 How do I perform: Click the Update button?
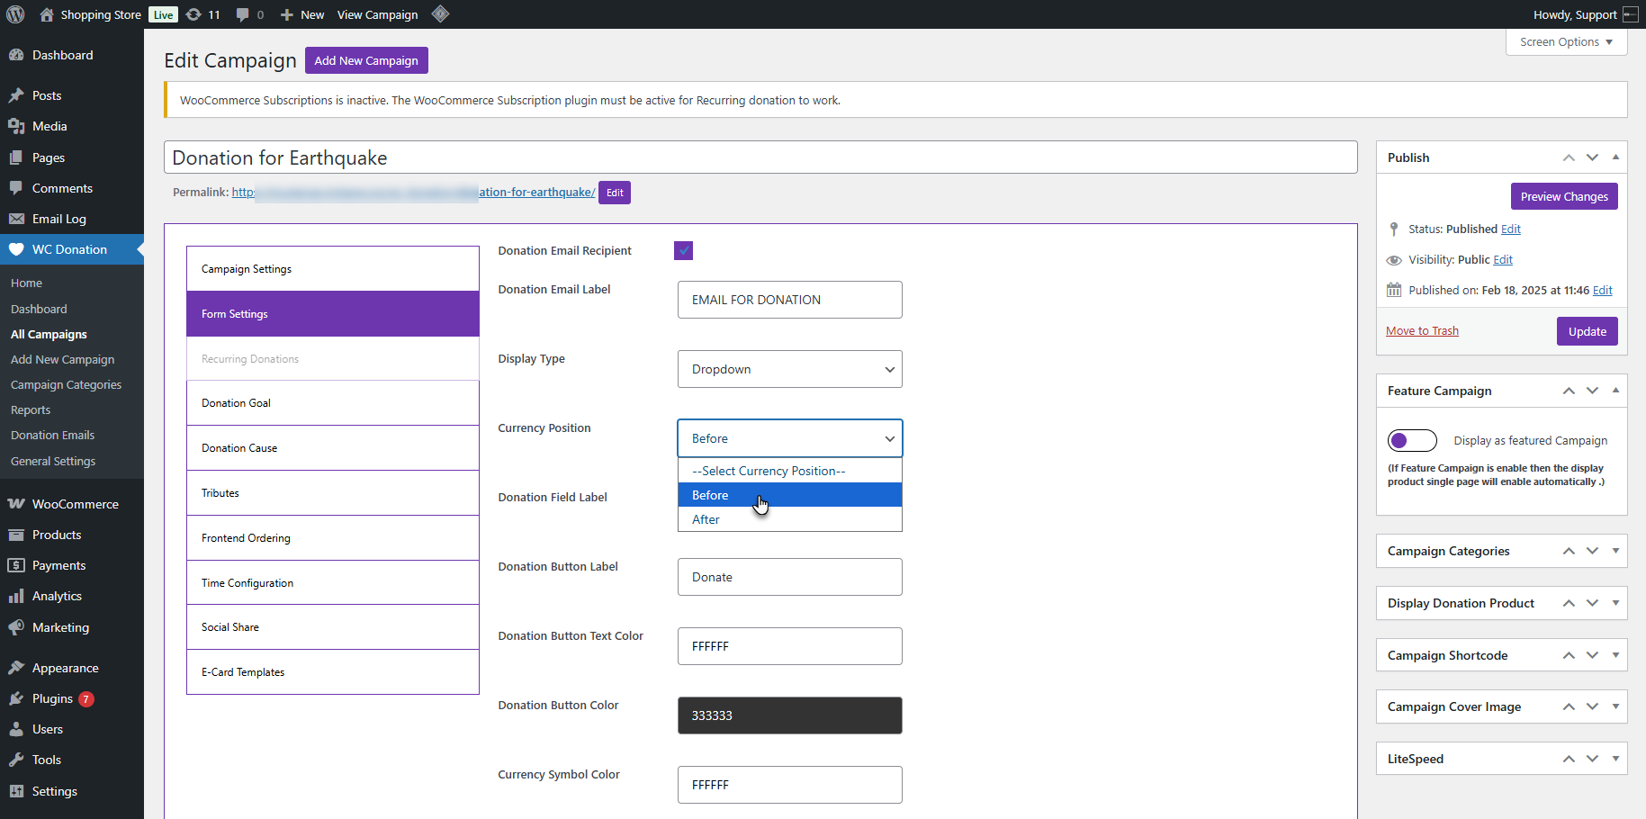pos(1587,331)
